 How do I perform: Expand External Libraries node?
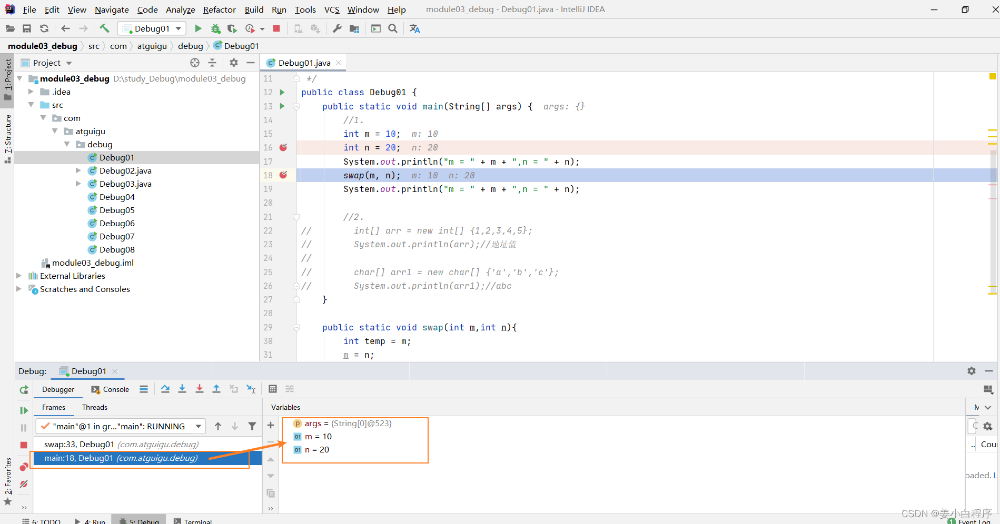(x=19, y=276)
